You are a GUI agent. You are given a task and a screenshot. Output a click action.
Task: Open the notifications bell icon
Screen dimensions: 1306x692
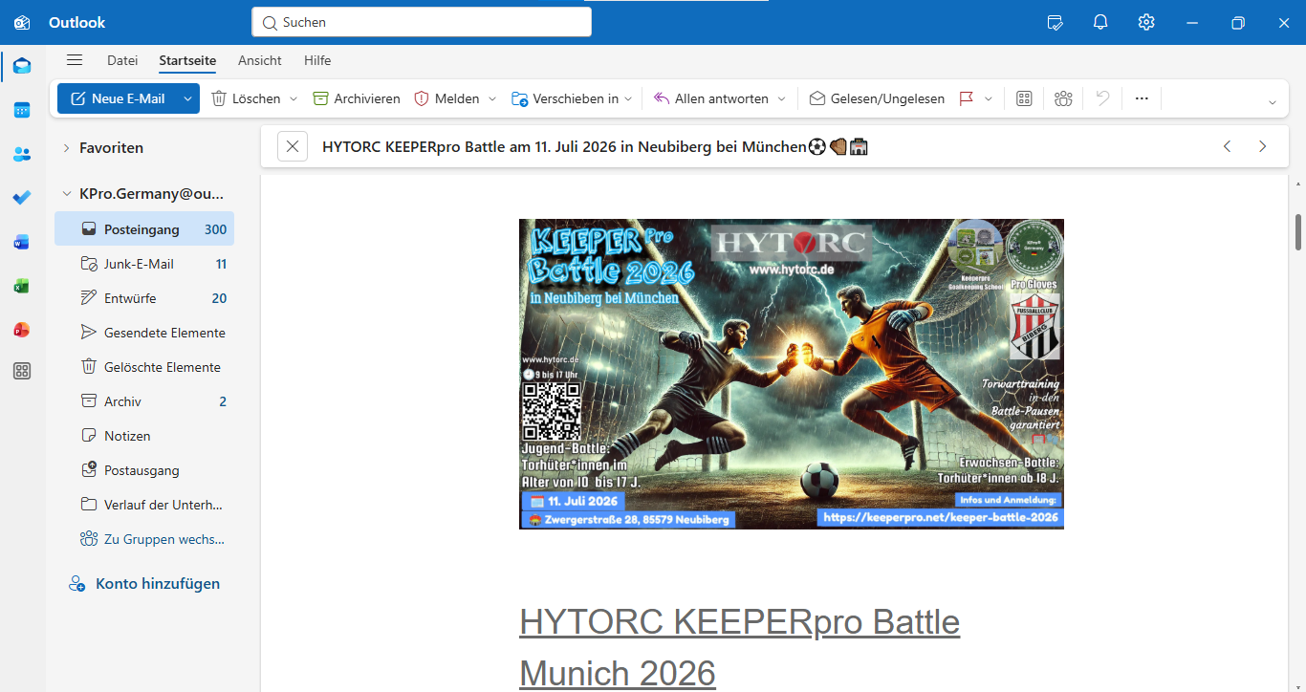click(x=1100, y=23)
